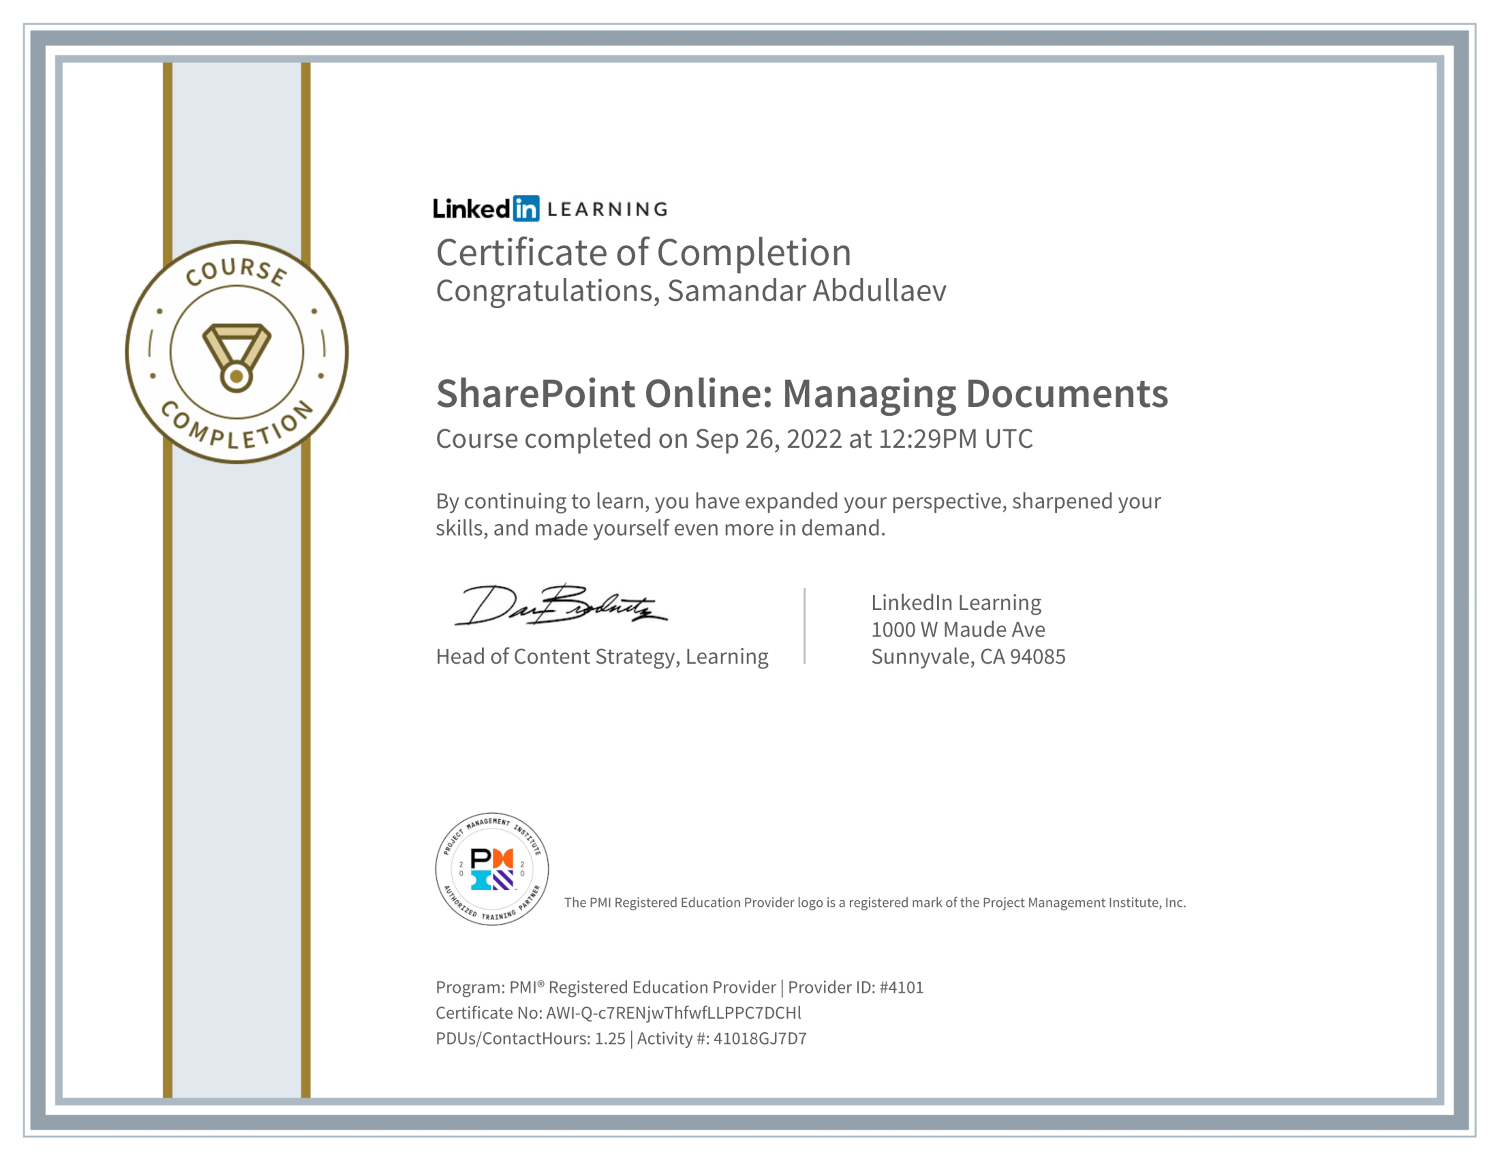
Task: Click the 'PDUs/ContactHours: 1.25' line
Action: (x=621, y=1039)
